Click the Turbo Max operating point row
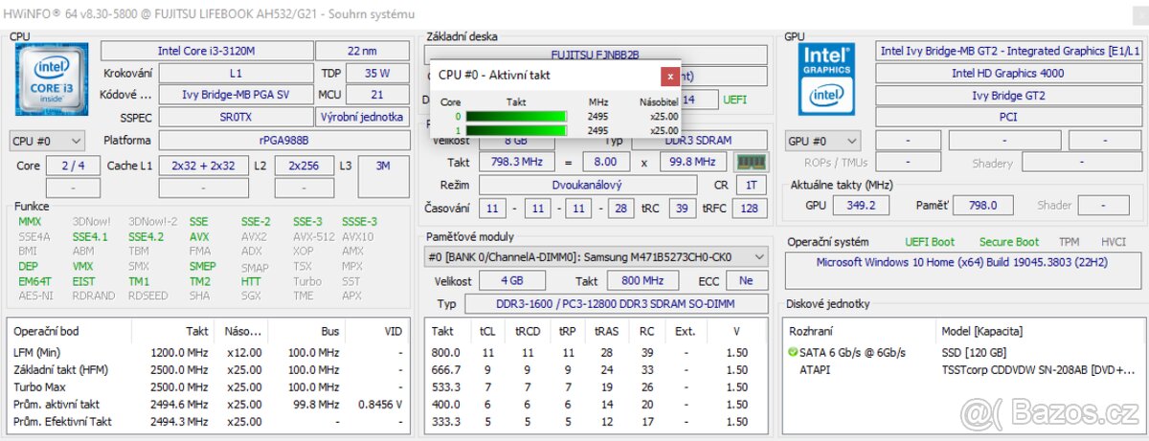 tap(208, 386)
